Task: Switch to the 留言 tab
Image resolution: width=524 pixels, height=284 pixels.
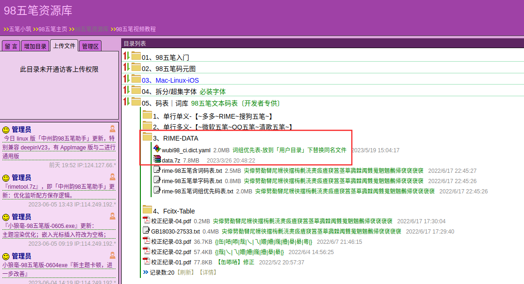Action: (11, 46)
